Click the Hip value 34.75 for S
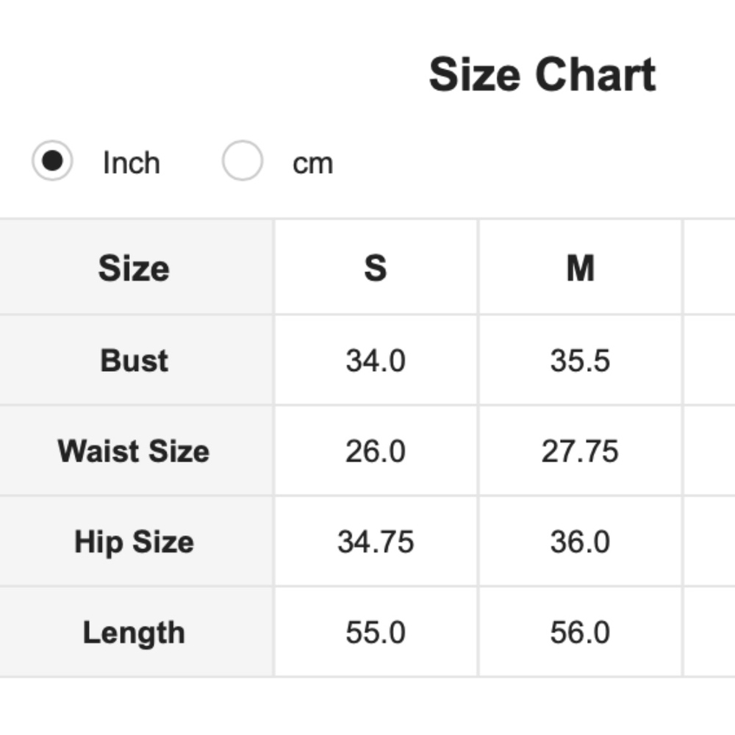The height and width of the screenshot is (735, 735). (376, 542)
